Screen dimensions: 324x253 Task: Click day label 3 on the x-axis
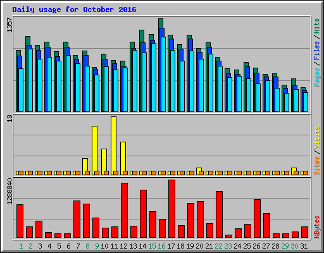[40, 246]
